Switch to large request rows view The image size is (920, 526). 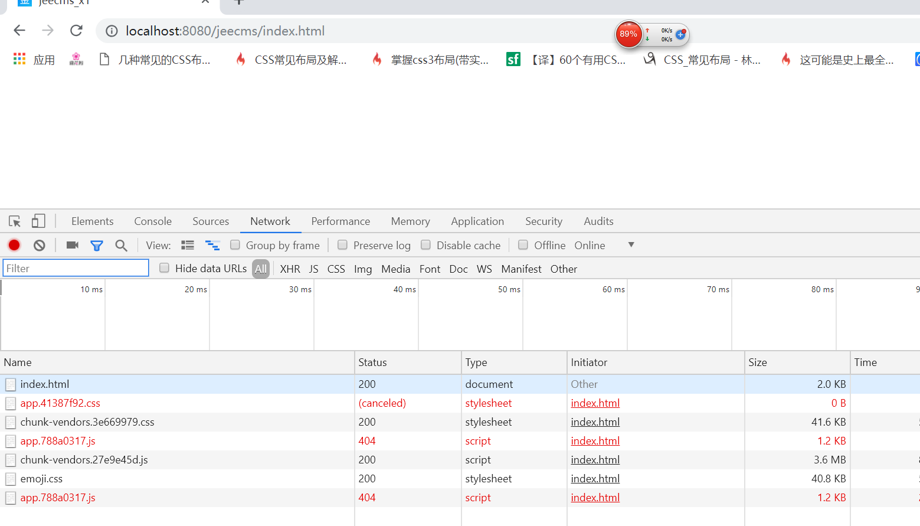188,245
